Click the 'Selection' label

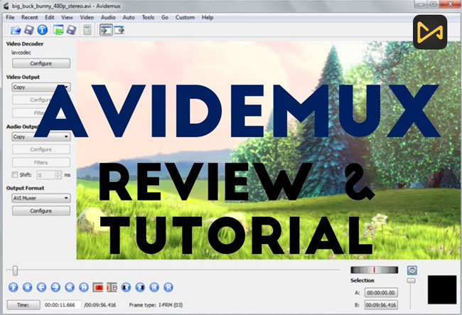tap(362, 281)
